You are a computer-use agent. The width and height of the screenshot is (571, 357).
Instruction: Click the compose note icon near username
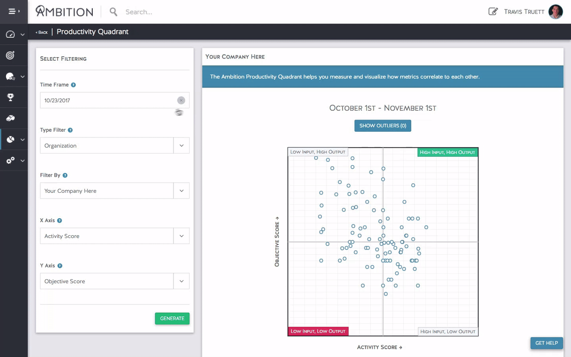tap(493, 12)
